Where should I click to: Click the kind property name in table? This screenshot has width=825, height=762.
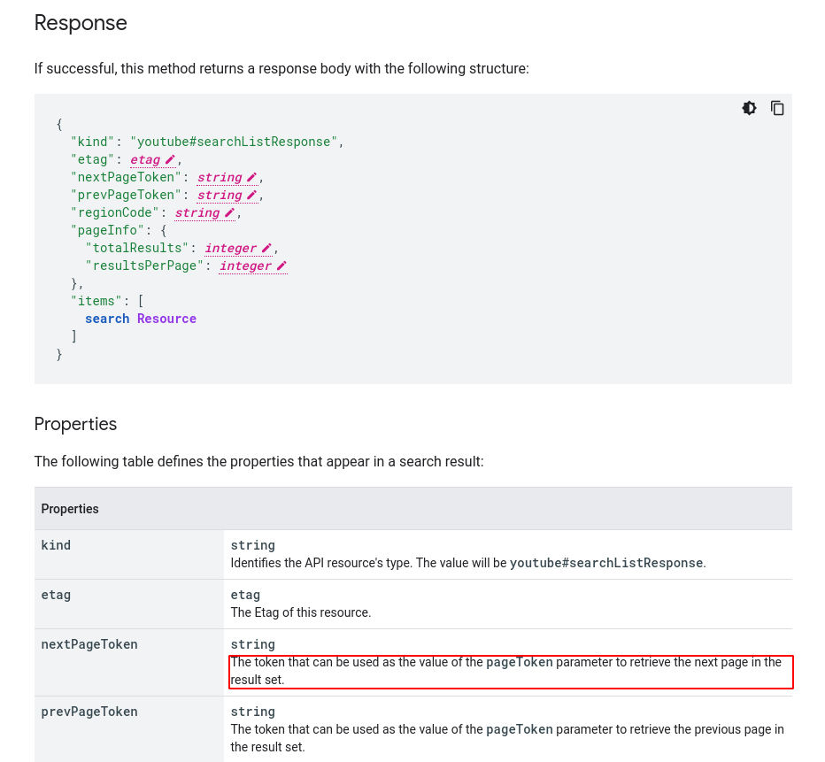(56, 545)
